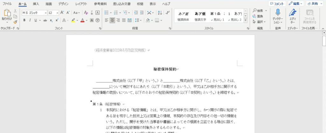Toggle strikethrough formatting
This screenshot has height=133, width=326.
pos(45,20)
